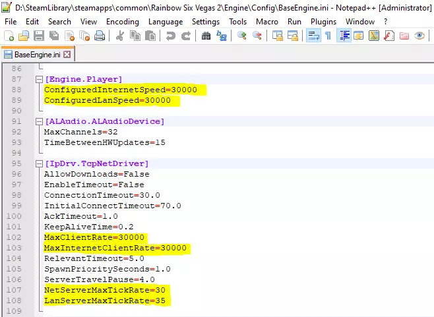The image size is (434, 317).
Task: Collapse the [IpDrv.TcpNetDriver] section fold
Action: coord(39,163)
